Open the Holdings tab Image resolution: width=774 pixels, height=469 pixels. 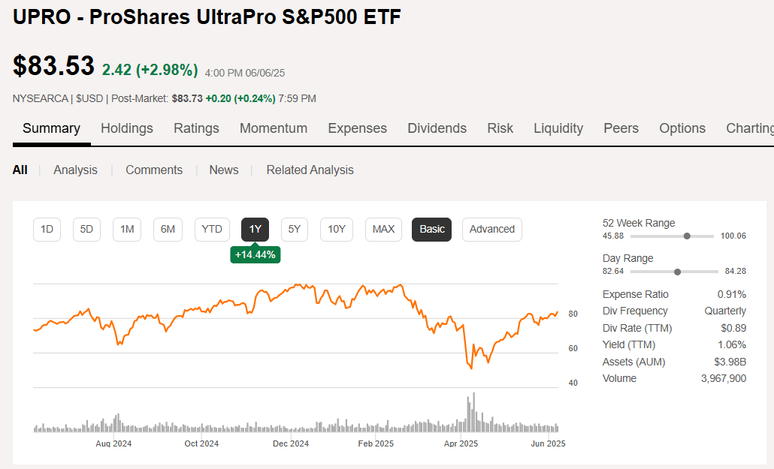click(126, 128)
